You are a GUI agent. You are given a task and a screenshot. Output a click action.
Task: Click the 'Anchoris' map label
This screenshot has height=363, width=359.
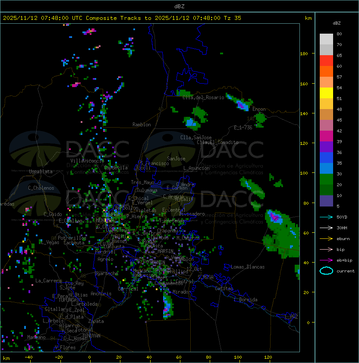[x=101, y=294]
